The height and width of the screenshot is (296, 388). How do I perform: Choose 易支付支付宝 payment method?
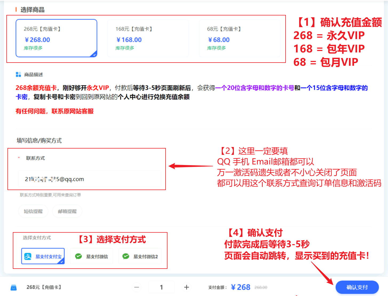(x=43, y=256)
